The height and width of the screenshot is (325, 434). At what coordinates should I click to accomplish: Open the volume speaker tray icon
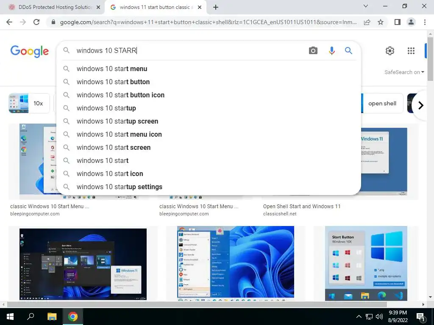379,317
